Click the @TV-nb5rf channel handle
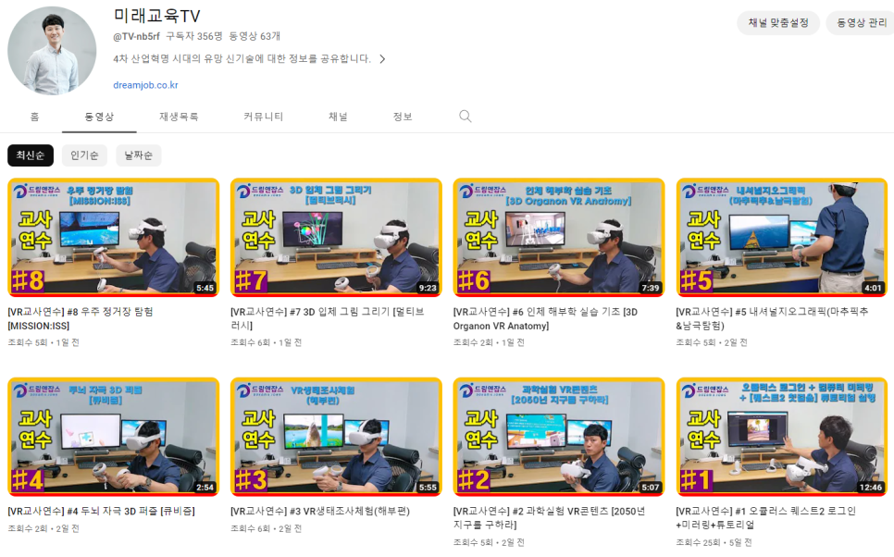This screenshot has width=894, height=557. pyautogui.click(x=136, y=36)
